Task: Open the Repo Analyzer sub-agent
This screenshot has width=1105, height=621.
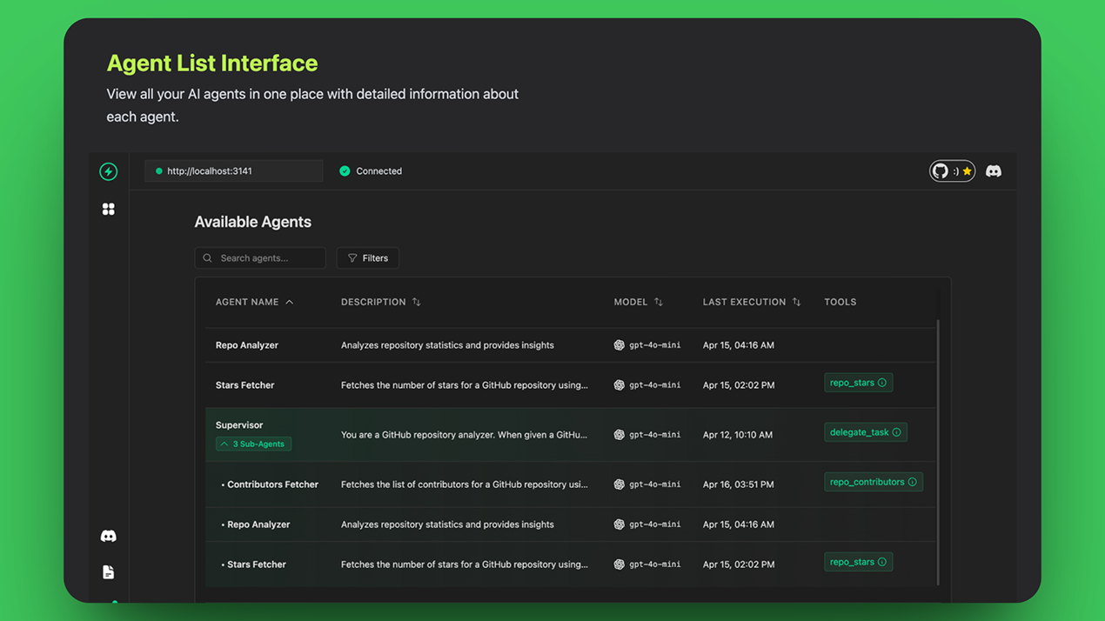Action: coord(258,524)
